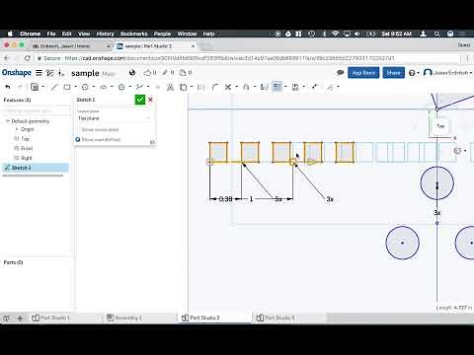Expand the Linear pattern dropdown arrow
Viewport: 474px width, 355px height.
[285, 87]
